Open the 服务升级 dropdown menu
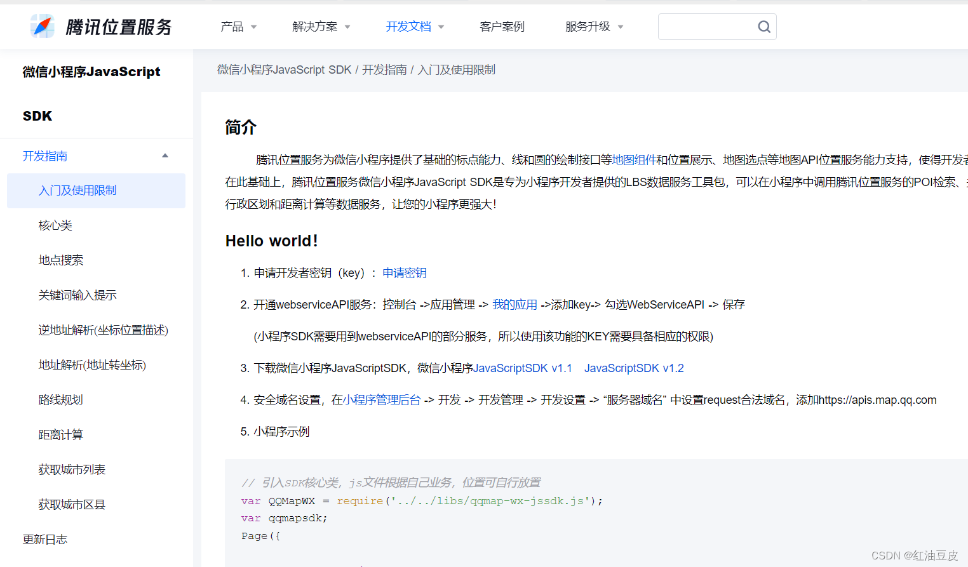968x567 pixels. pyautogui.click(x=594, y=27)
